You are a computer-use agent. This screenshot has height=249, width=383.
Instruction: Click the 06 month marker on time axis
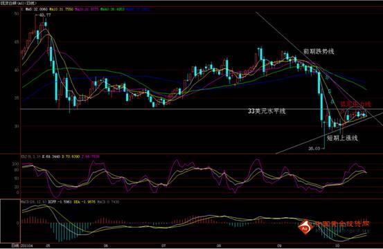(x=106, y=246)
